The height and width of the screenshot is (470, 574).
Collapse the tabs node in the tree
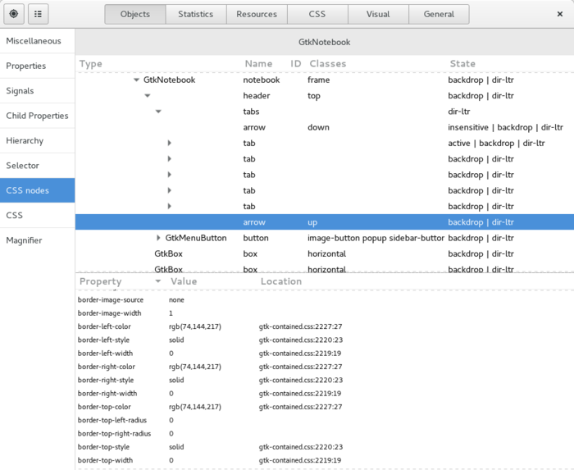[x=158, y=112]
